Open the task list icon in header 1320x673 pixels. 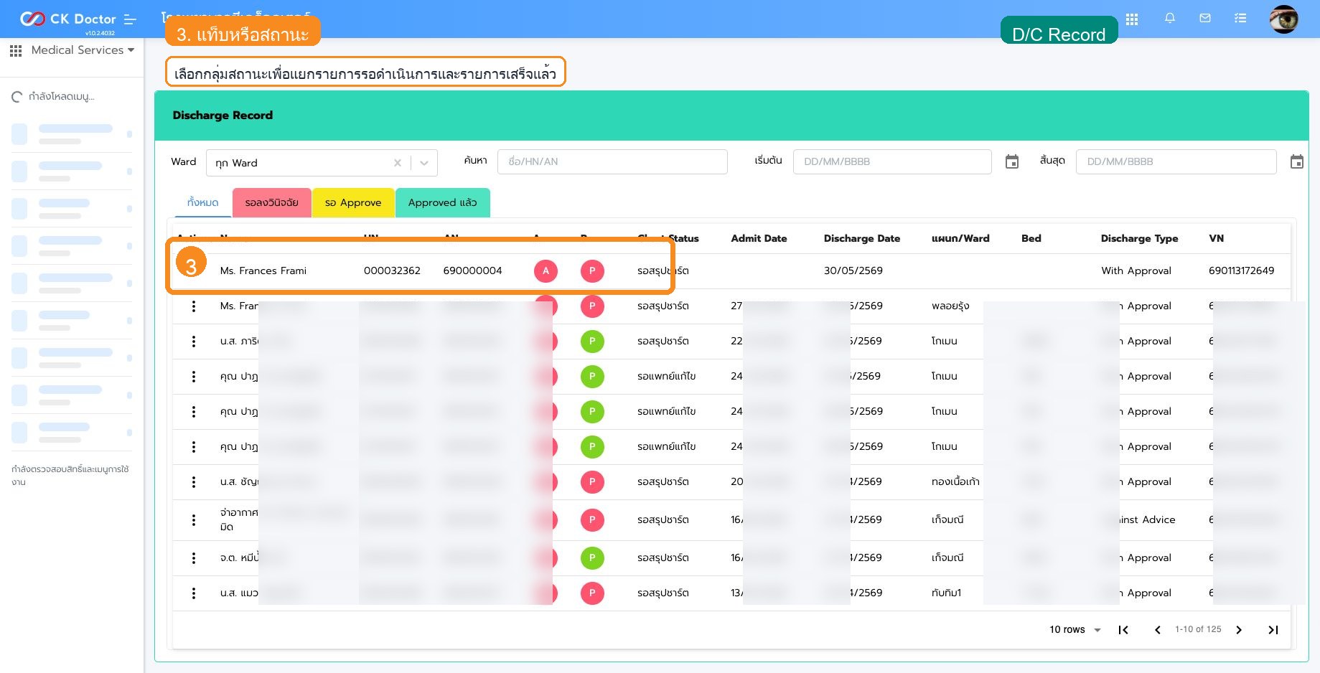[x=1240, y=19]
